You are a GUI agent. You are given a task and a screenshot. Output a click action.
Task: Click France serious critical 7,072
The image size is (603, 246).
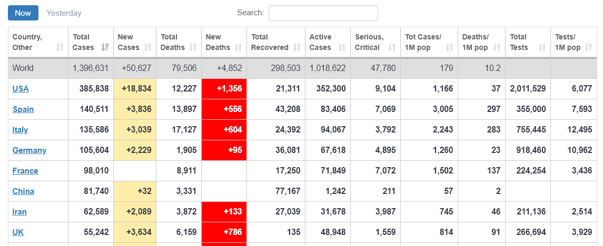[385, 171]
